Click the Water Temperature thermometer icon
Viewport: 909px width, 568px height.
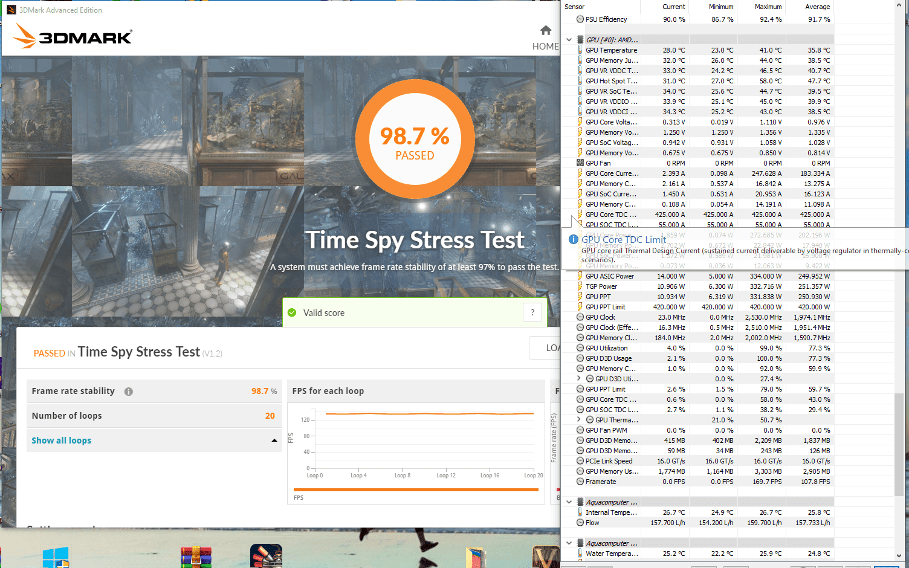click(x=580, y=553)
